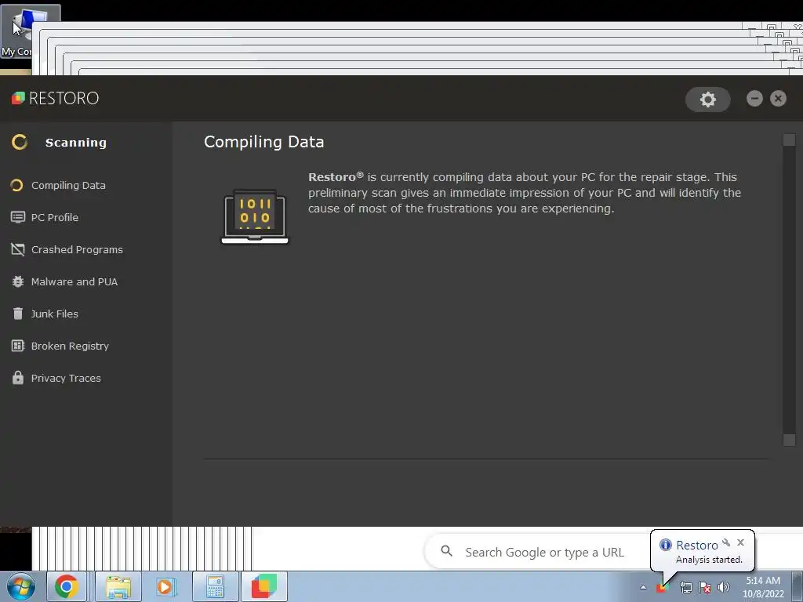This screenshot has height=602, width=803.
Task: Click the network tray icon
Action: click(x=685, y=587)
